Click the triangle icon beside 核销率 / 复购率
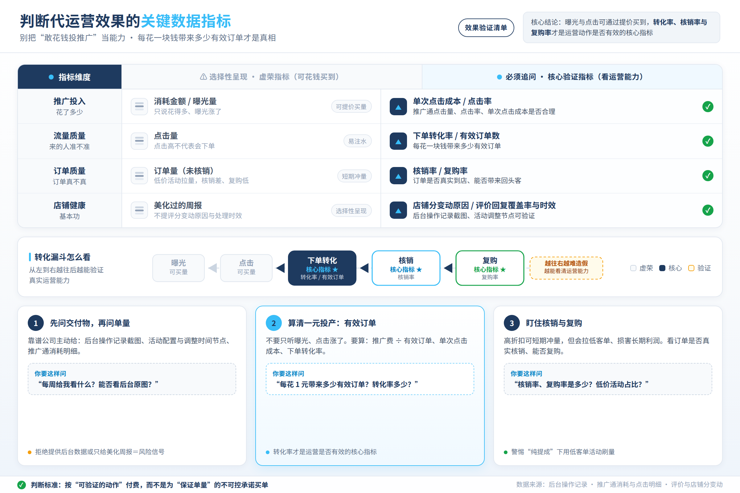The height and width of the screenshot is (493, 740). coord(398,176)
